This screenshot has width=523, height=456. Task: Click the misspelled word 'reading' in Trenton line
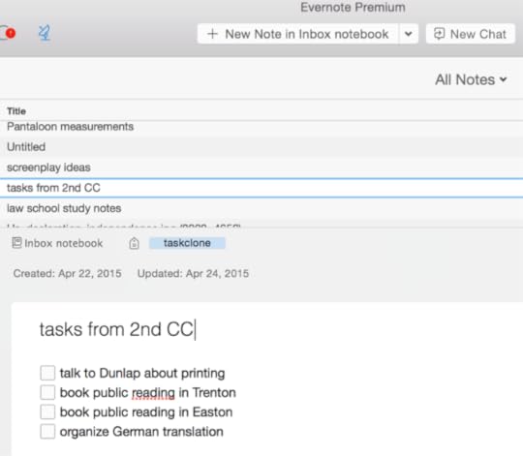[153, 393]
